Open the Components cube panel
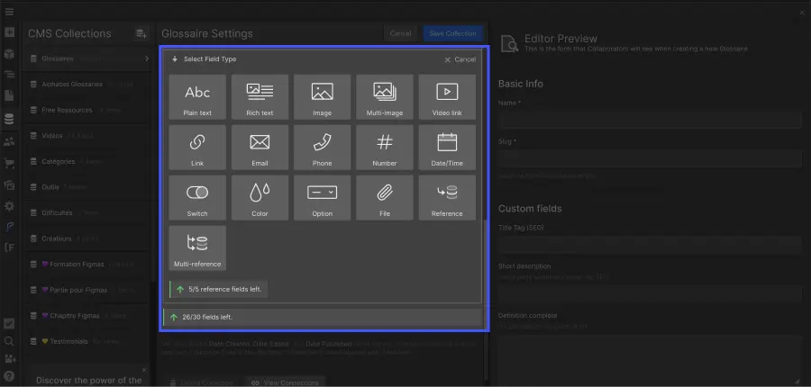 coord(9,54)
